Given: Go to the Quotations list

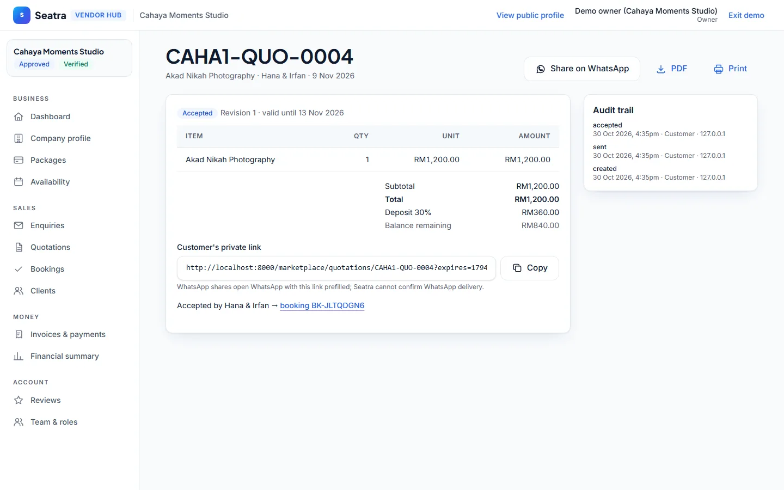Looking at the screenshot, I should click(x=69, y=247).
